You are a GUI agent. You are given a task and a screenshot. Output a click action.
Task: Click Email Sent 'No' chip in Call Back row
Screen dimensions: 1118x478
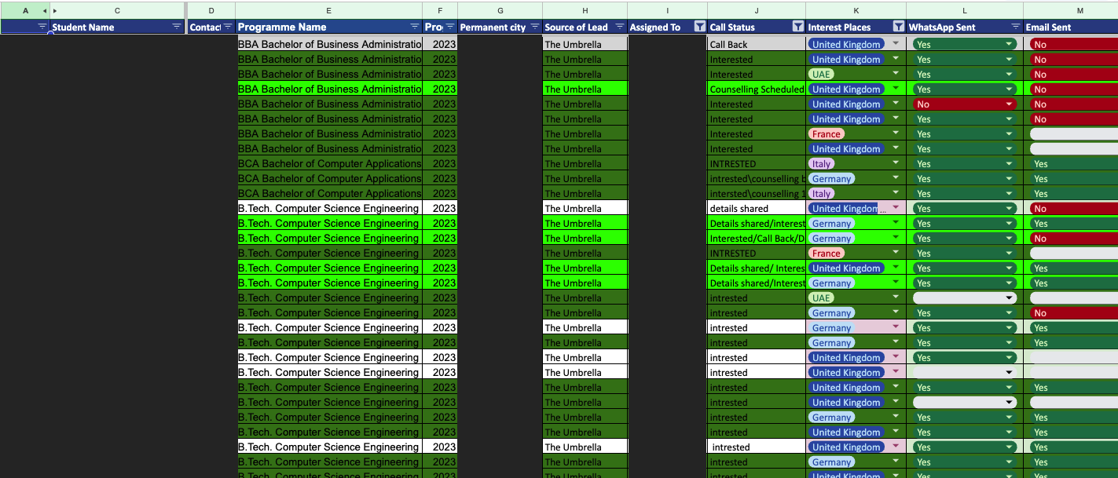click(x=1073, y=44)
